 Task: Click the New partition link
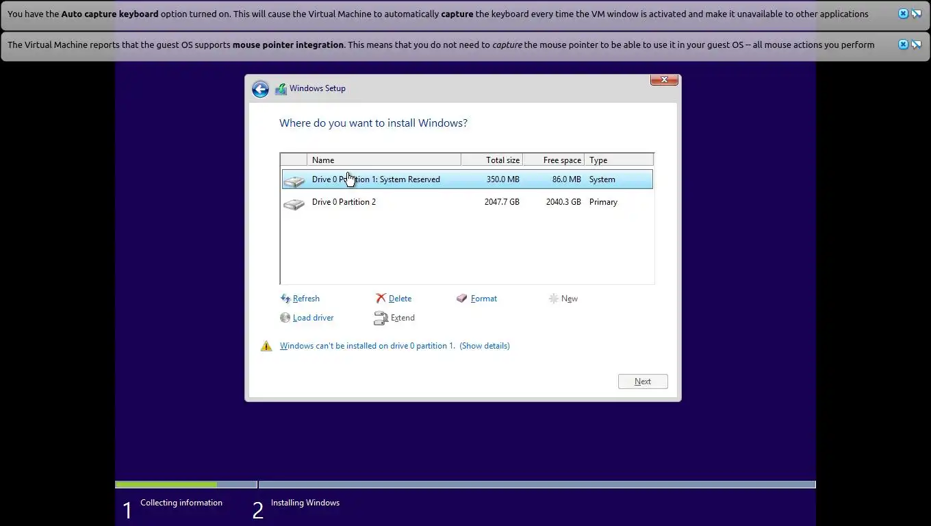click(x=570, y=299)
